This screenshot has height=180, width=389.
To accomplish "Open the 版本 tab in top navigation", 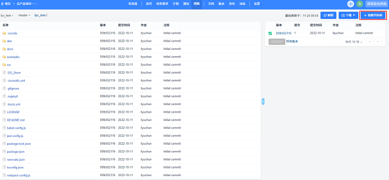I will pos(221,4).
